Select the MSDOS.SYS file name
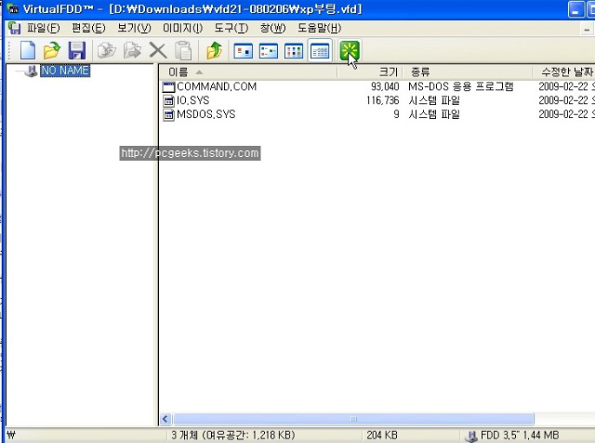This screenshot has width=595, height=443. pyautogui.click(x=206, y=114)
